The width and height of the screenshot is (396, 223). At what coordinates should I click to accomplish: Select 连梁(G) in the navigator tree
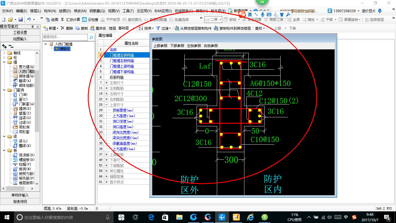click(x=22, y=118)
